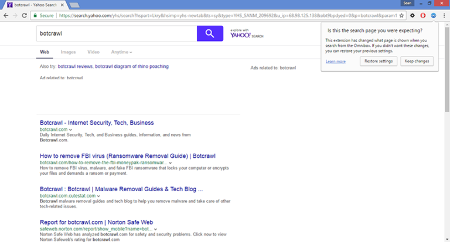Expand arrow next to FBI moneypak URL

click(170, 163)
